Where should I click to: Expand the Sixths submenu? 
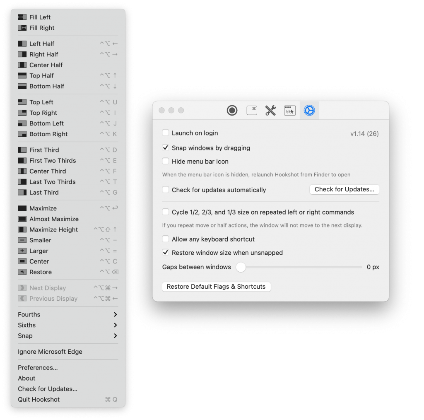[x=68, y=325]
